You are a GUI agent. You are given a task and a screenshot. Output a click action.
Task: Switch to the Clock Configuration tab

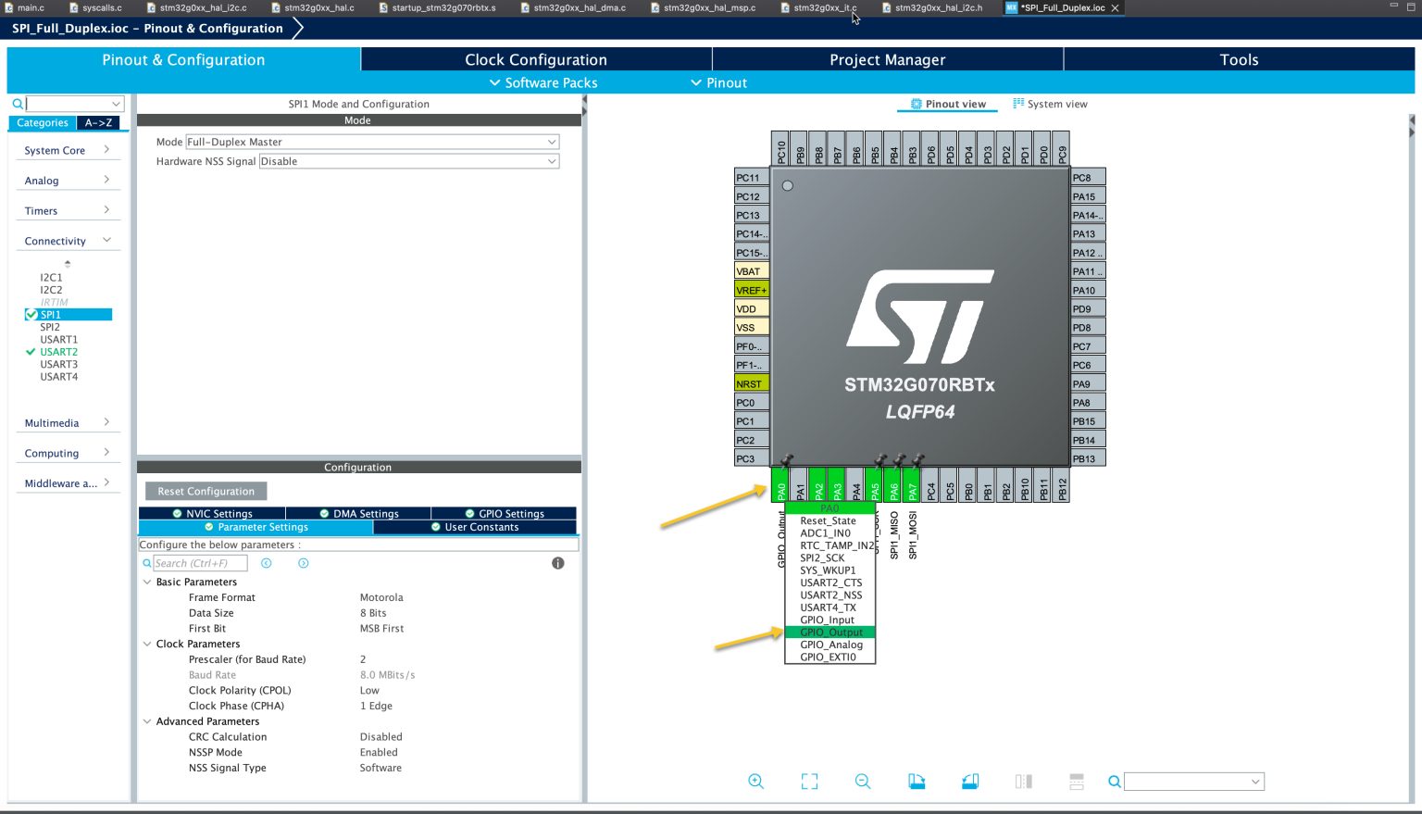pyautogui.click(x=535, y=59)
